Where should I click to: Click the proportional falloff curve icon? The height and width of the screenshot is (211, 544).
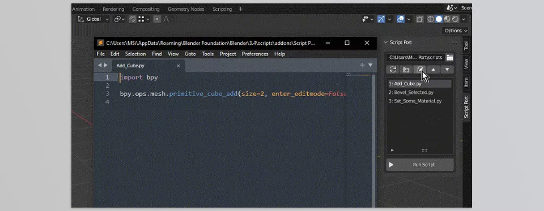[x=166, y=19]
